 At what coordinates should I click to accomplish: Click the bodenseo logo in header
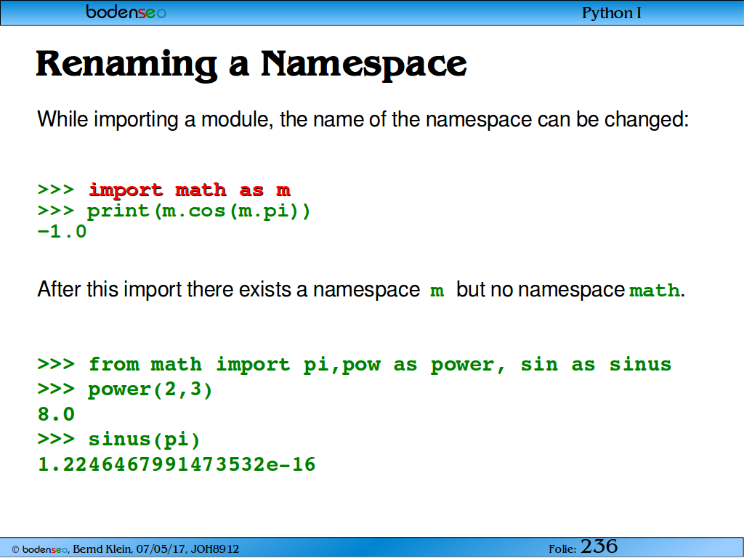click(126, 12)
